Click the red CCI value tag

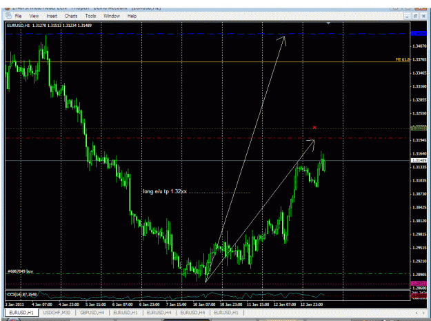click(419, 296)
